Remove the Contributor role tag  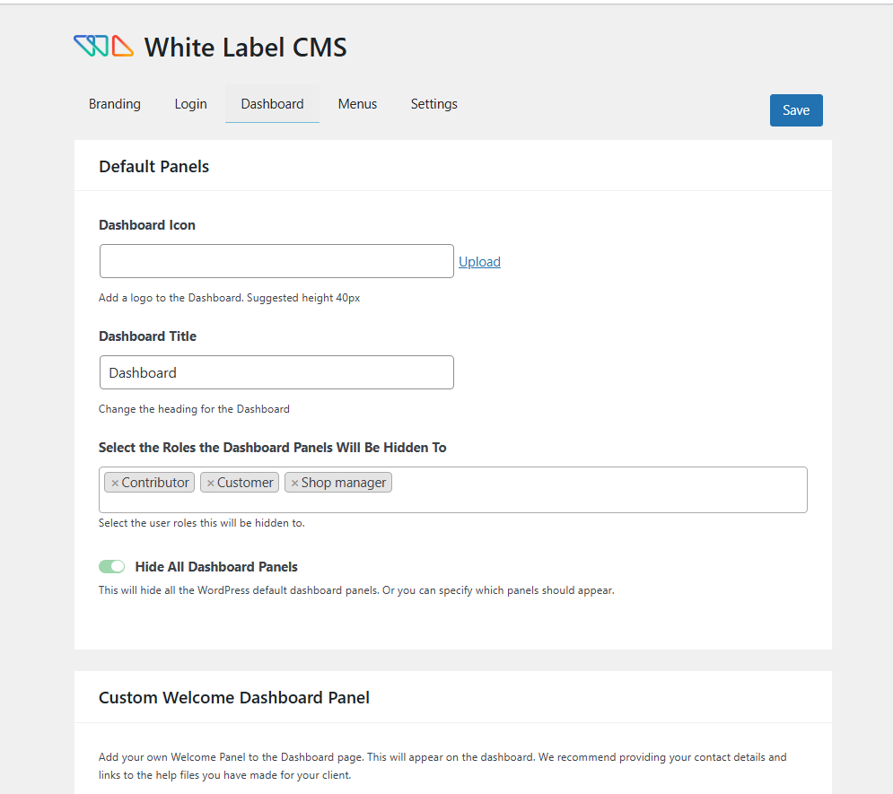[x=115, y=484]
